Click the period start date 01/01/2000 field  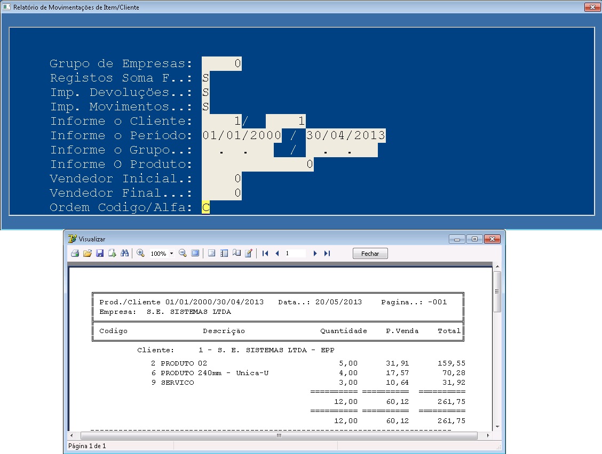point(242,135)
